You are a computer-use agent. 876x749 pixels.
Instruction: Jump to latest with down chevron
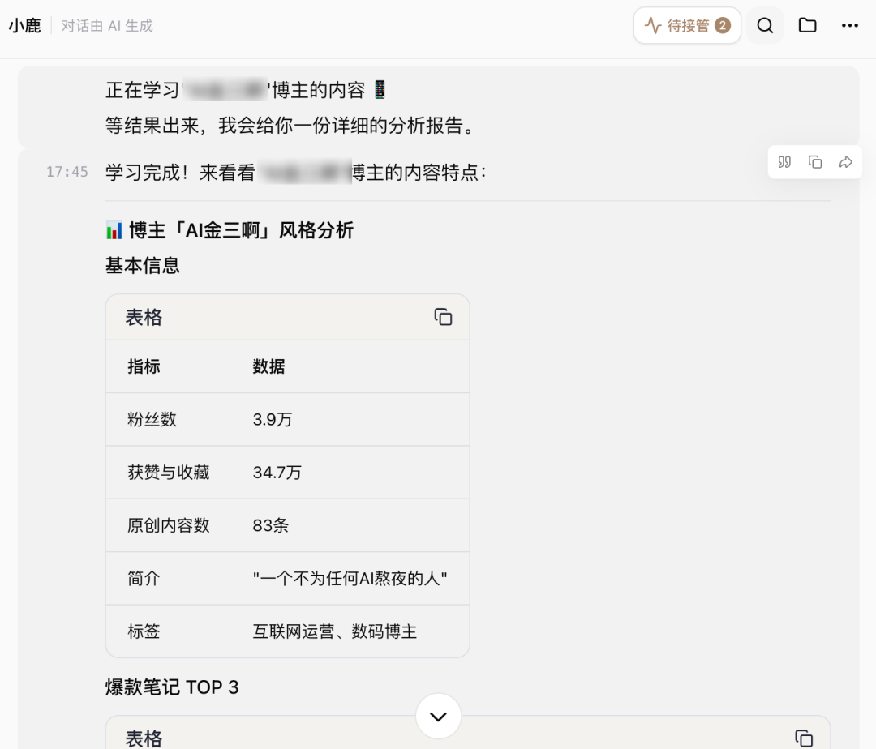[x=438, y=717]
